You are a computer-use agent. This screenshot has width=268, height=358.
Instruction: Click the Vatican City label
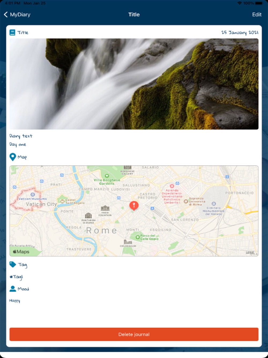click(x=41, y=204)
